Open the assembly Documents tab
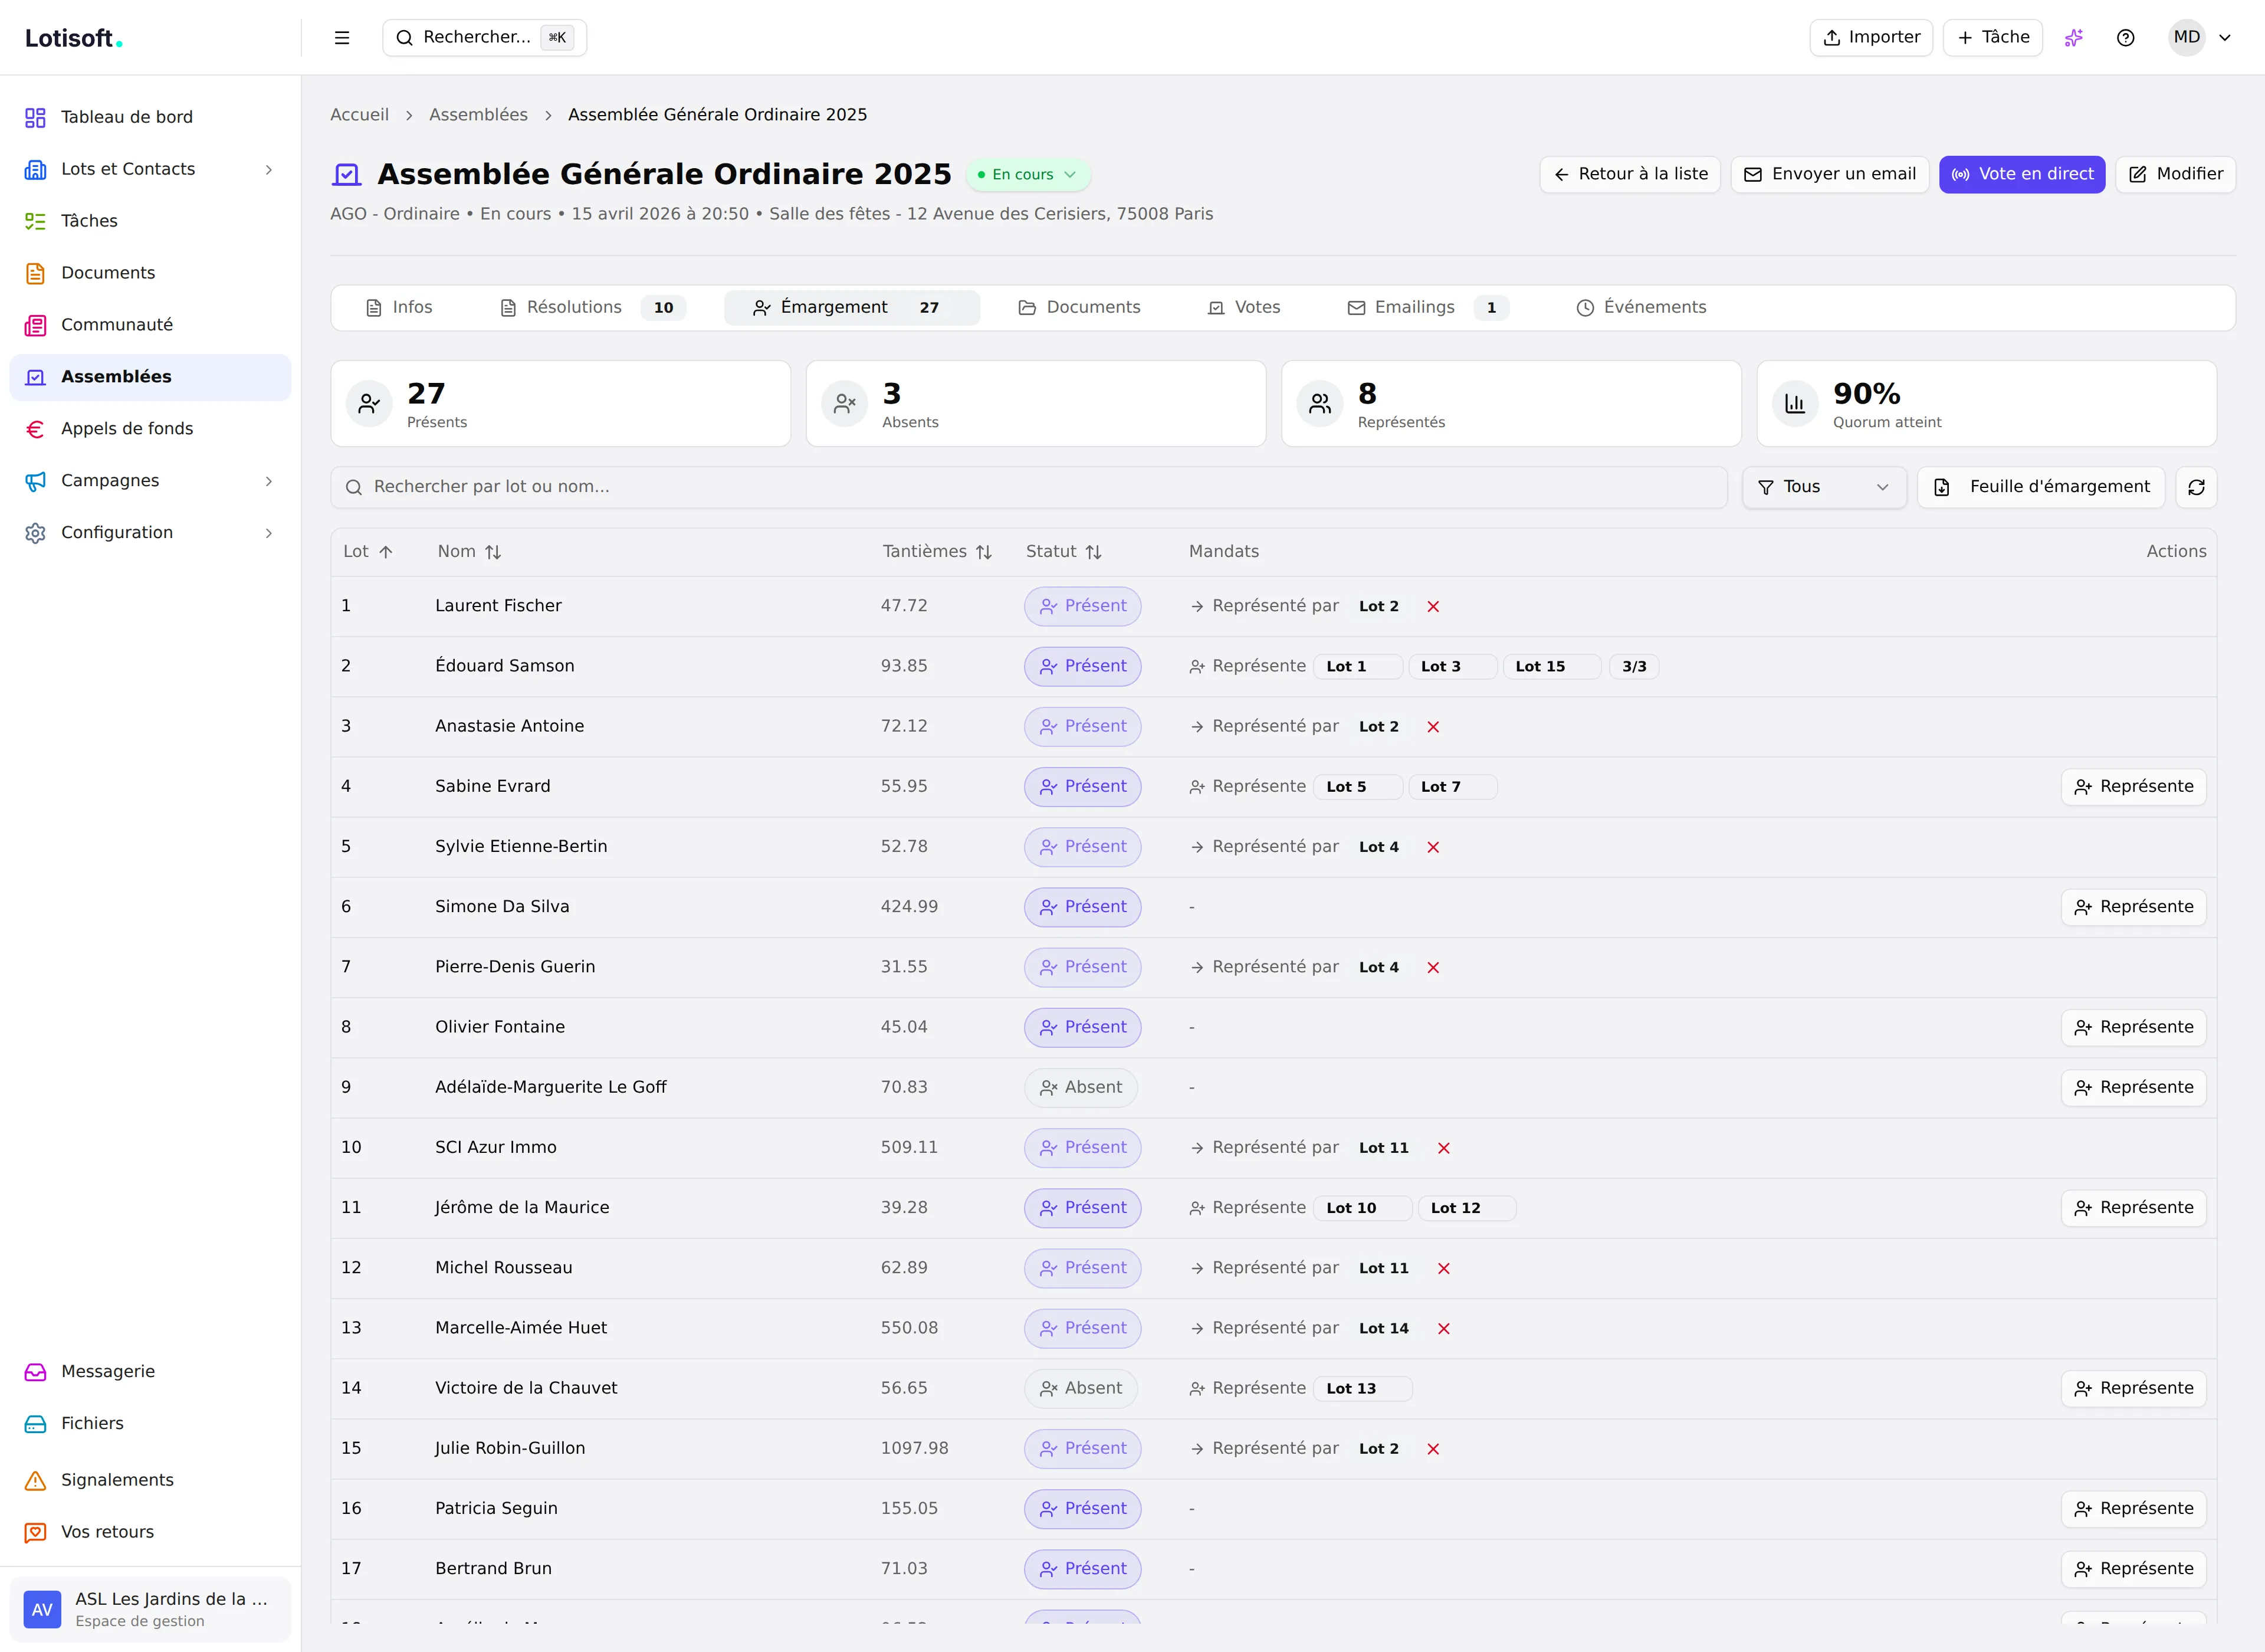The height and width of the screenshot is (1652, 2265). (x=1079, y=308)
